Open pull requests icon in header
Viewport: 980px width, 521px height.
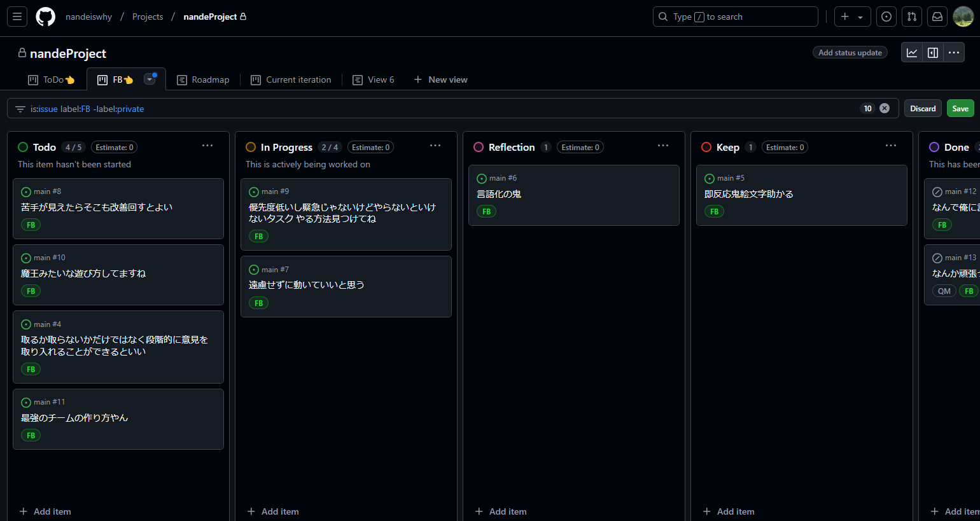coord(912,17)
